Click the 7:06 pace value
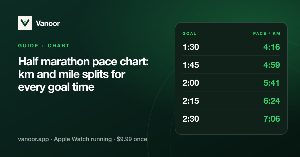The image size is (300, 157). pyautogui.click(x=271, y=119)
